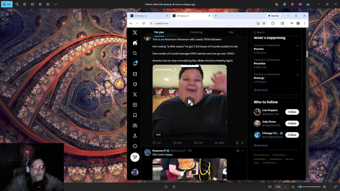Screen dimensions: 340x191
Task: Rotate the image in Photos
Action: point(17,4)
